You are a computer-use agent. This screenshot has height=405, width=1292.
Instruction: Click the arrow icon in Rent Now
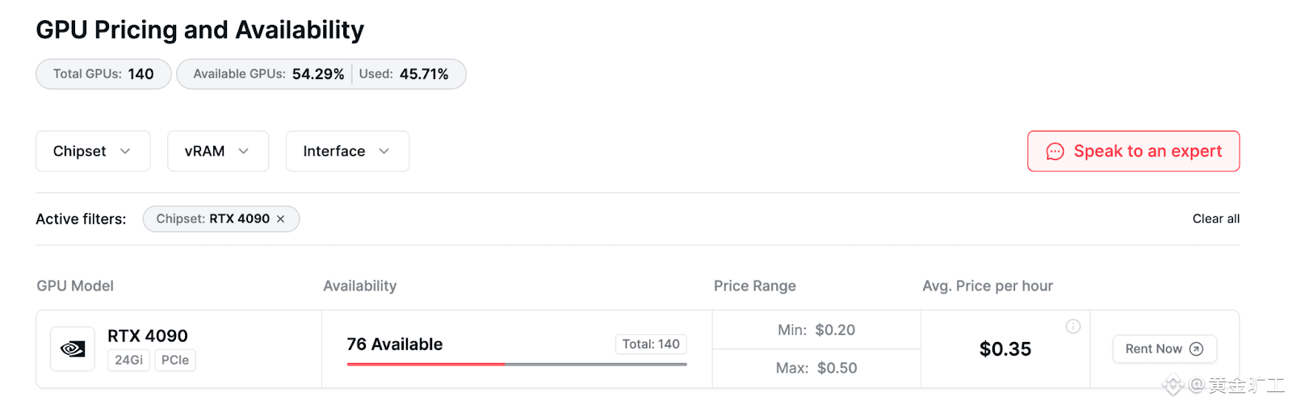click(x=1197, y=349)
